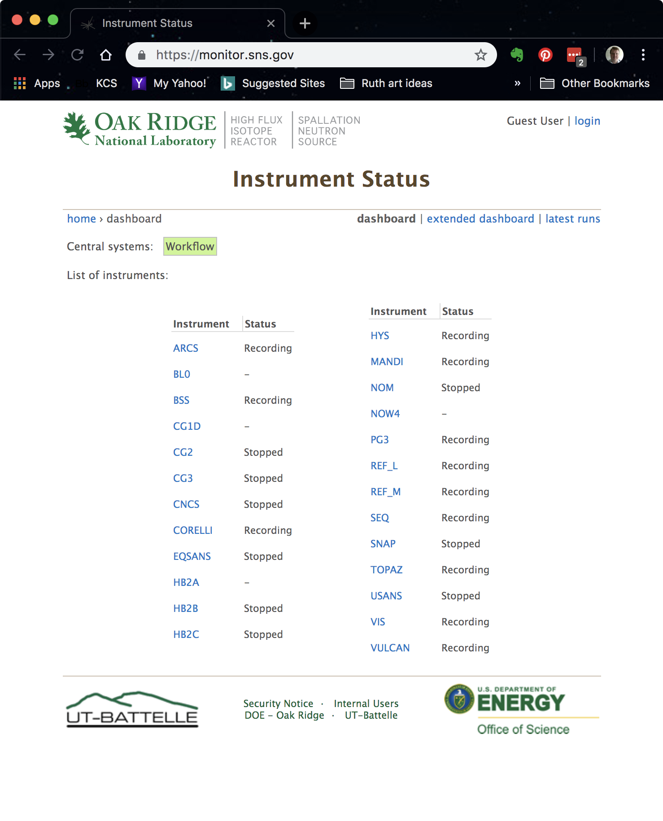This screenshot has height=821, width=663.
Task: Open the Workflow central system status
Action: coord(190,246)
